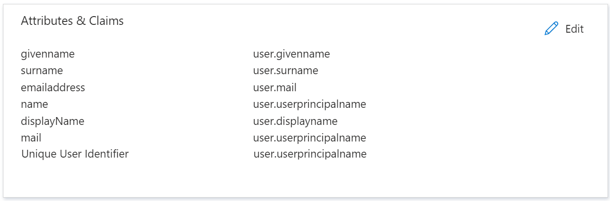Click the user.givenname value

pyautogui.click(x=292, y=54)
